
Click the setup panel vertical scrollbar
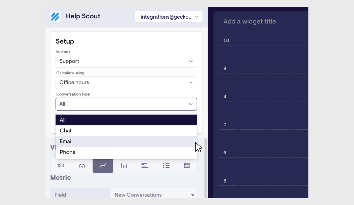(205, 168)
